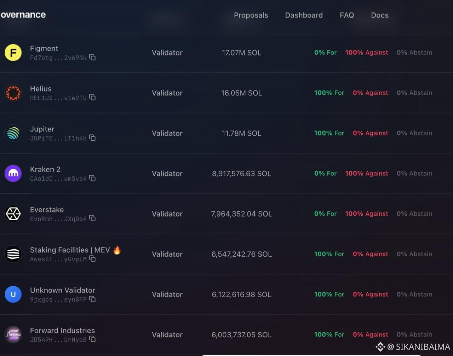Image resolution: width=453 pixels, height=356 pixels.
Task: Click the address text JUPiTE...LT1h4b
Action: point(58,138)
